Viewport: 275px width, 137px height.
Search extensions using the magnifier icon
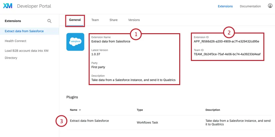49,21
